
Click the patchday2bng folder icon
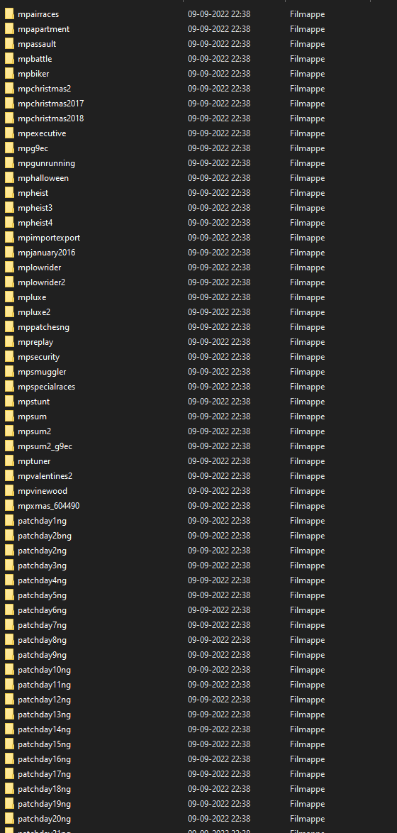(x=9, y=536)
